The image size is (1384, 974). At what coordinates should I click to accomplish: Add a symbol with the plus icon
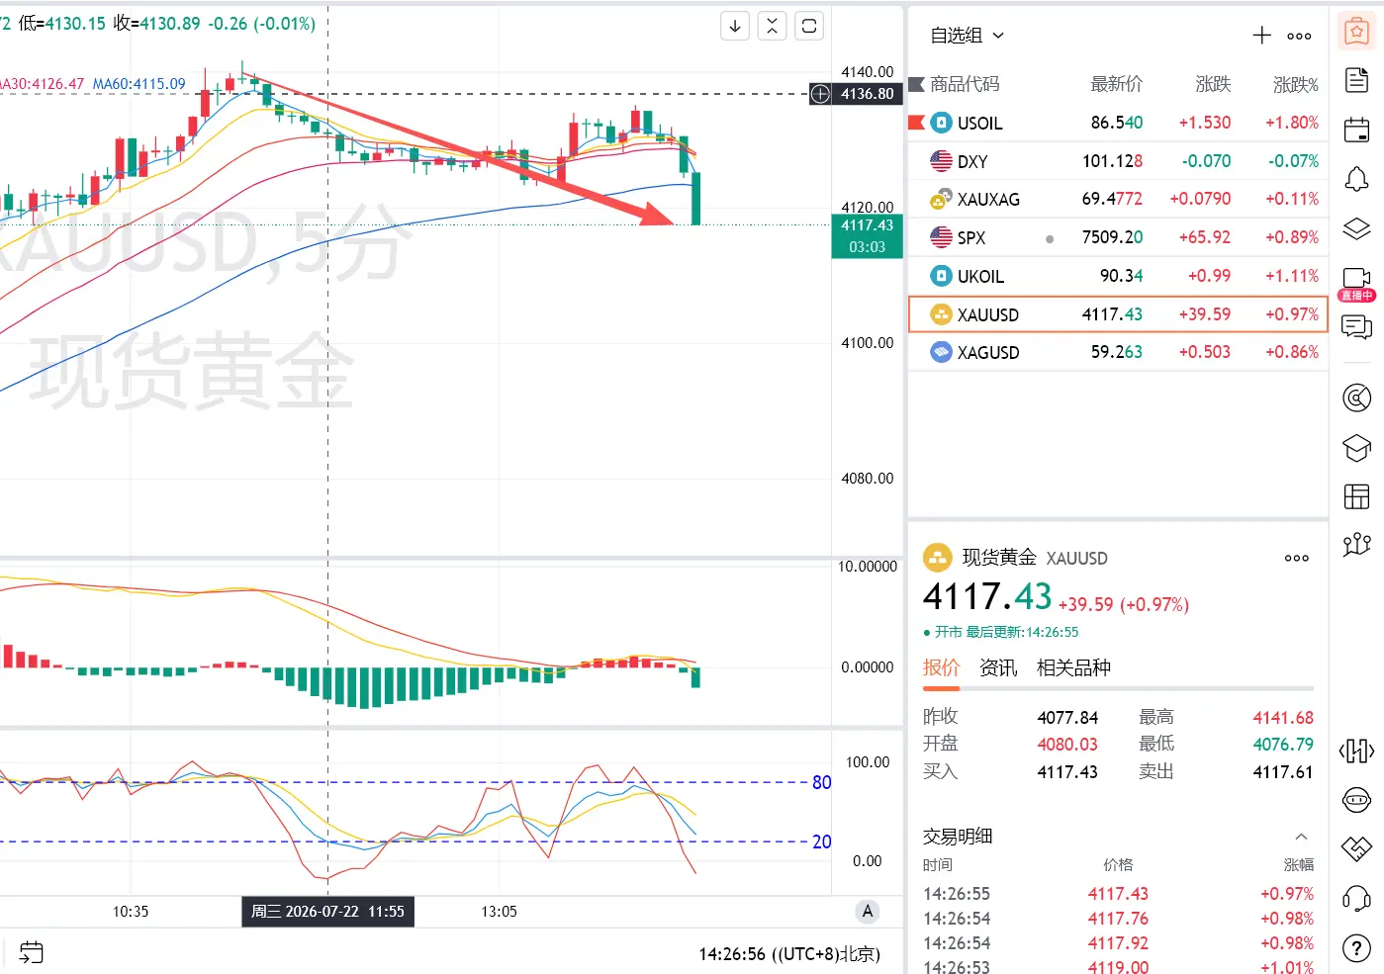1262,36
